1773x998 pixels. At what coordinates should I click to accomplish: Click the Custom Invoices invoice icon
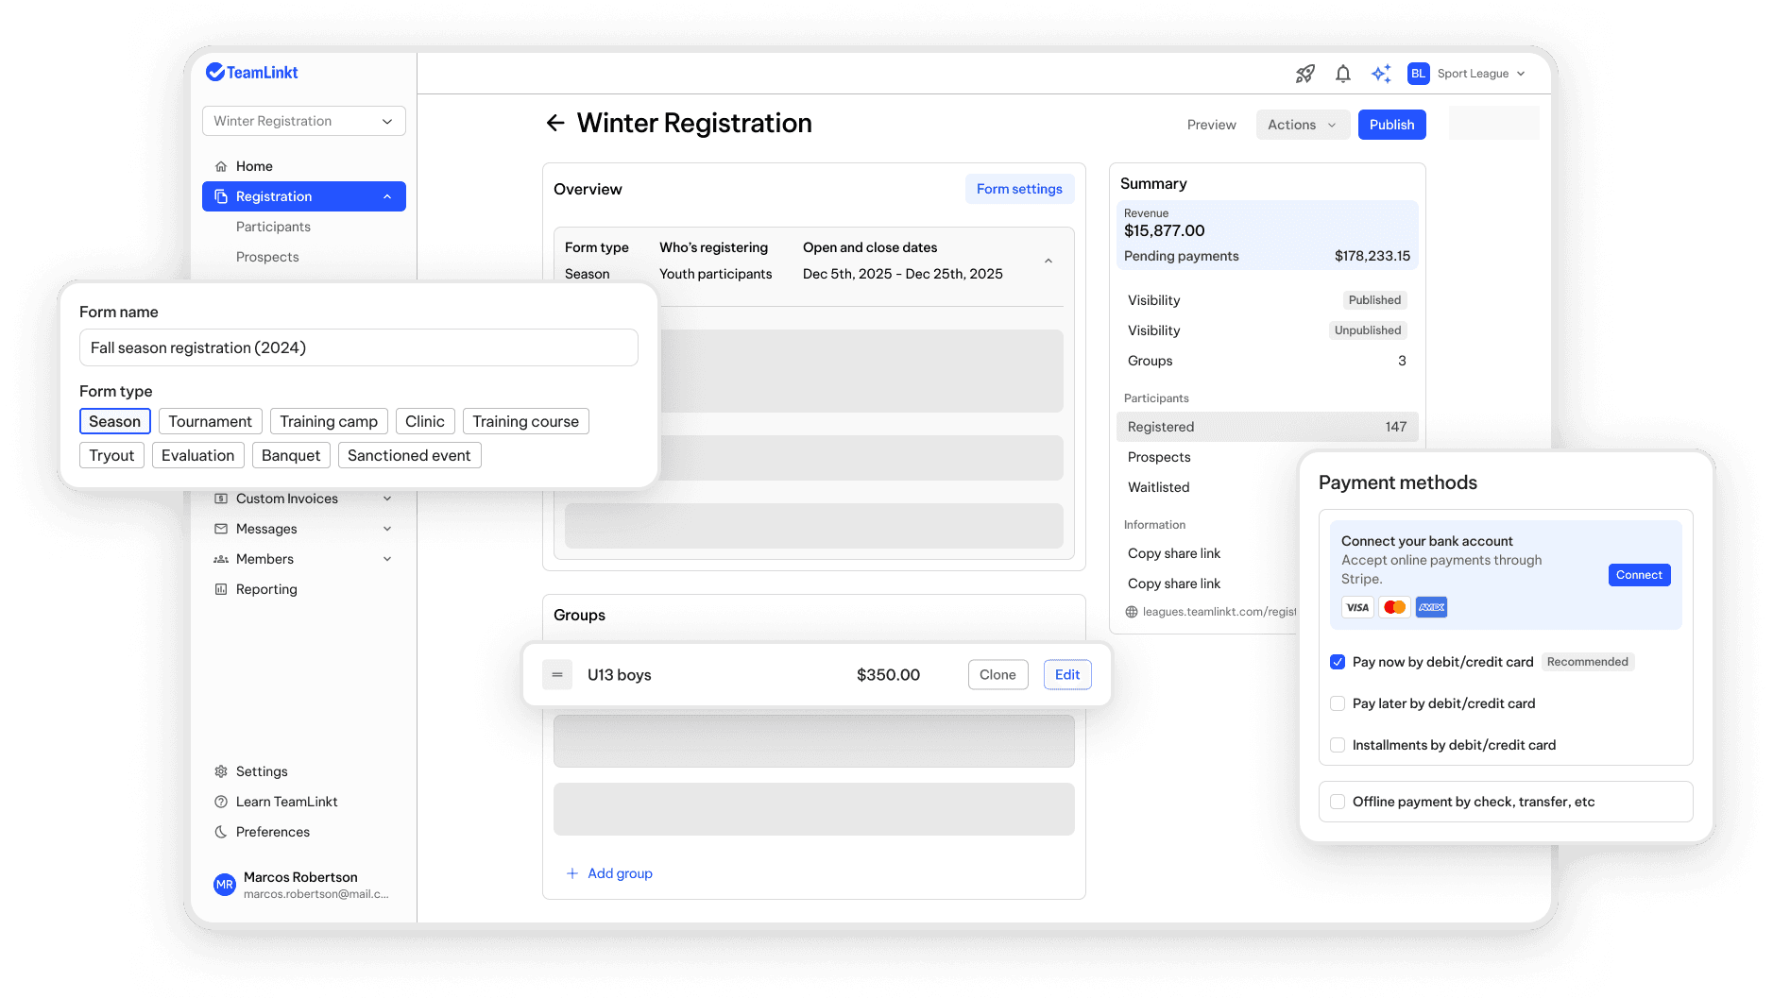[221, 499]
